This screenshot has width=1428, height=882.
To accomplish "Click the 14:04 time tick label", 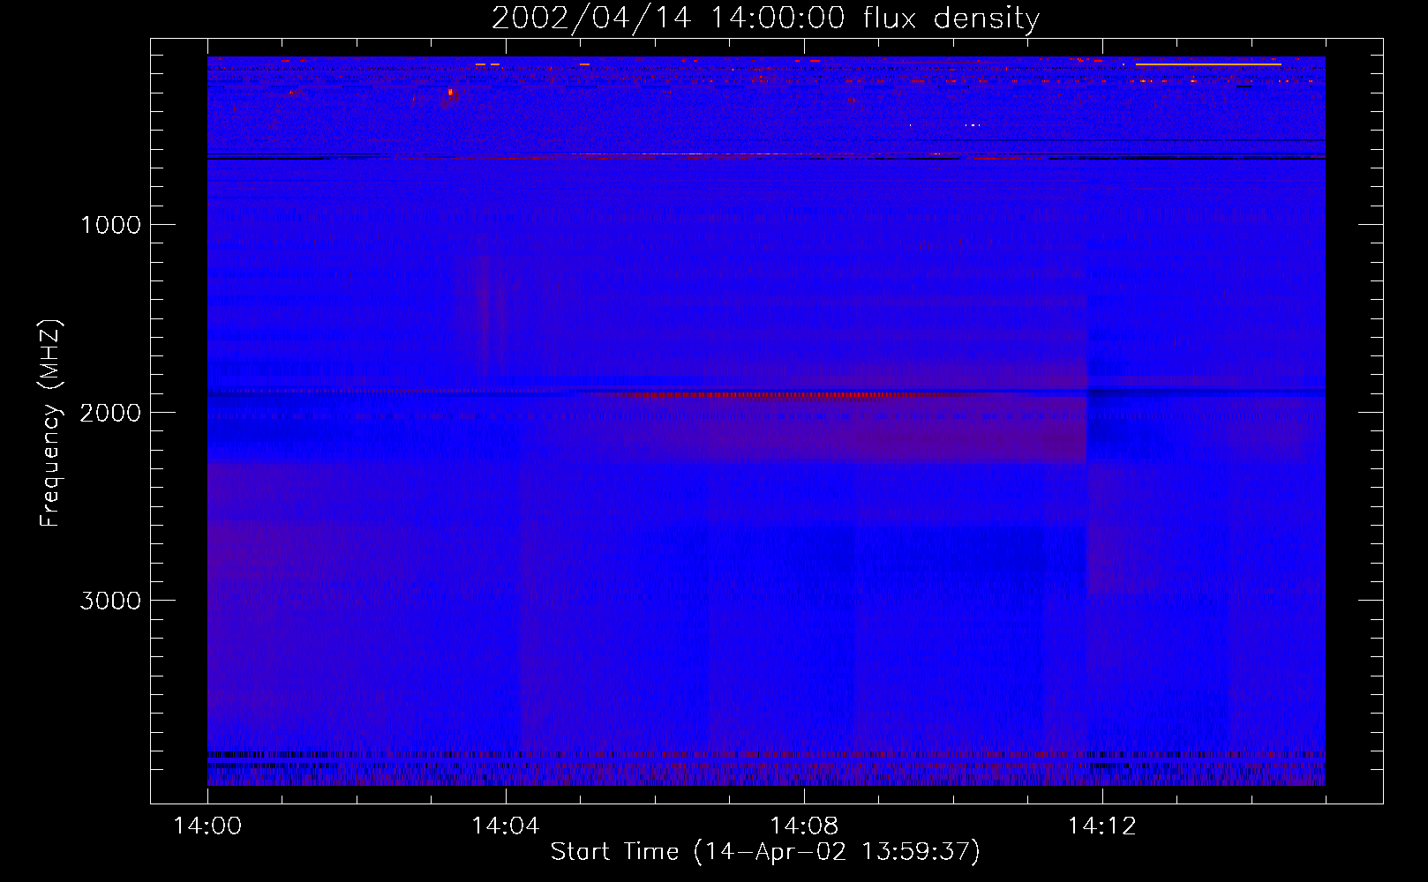I will click(x=506, y=826).
